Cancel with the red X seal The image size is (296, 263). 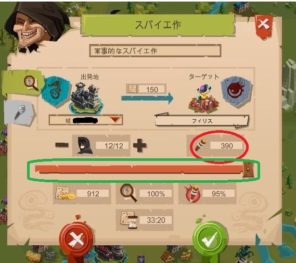tap(76, 240)
